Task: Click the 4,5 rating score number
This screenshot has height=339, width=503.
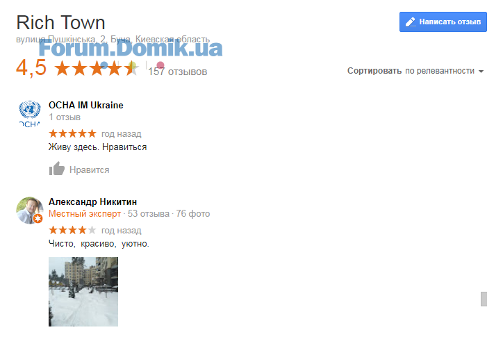Action: click(31, 68)
